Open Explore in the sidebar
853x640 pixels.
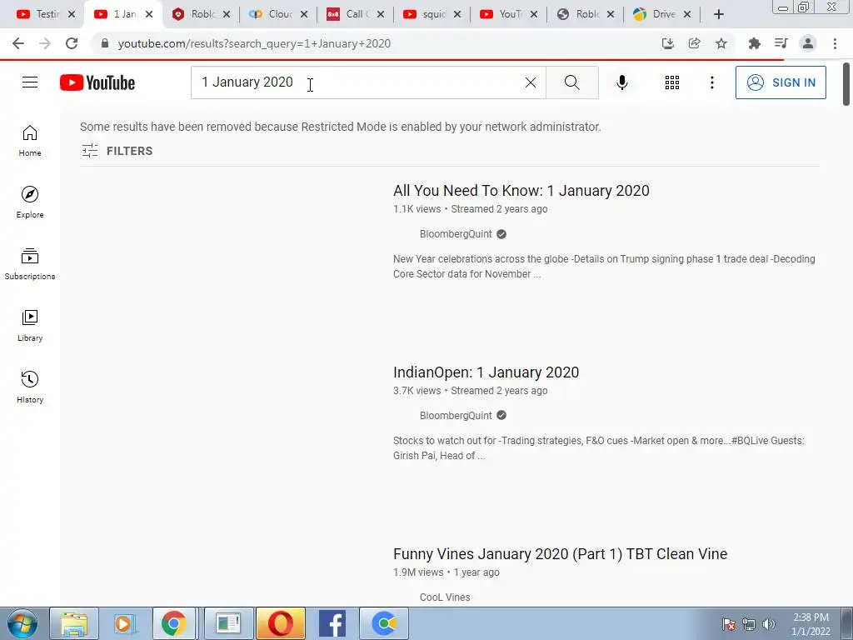pos(30,202)
